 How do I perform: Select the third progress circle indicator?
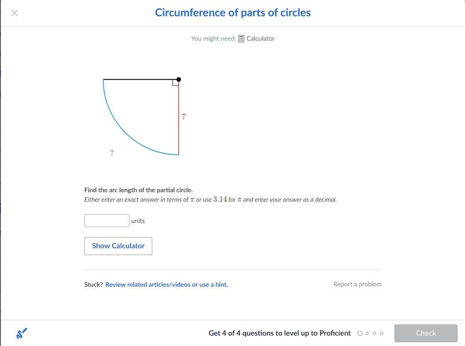(374, 333)
